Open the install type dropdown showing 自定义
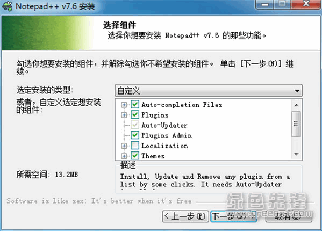Viewport: 322px width, 232px height. tap(209, 90)
